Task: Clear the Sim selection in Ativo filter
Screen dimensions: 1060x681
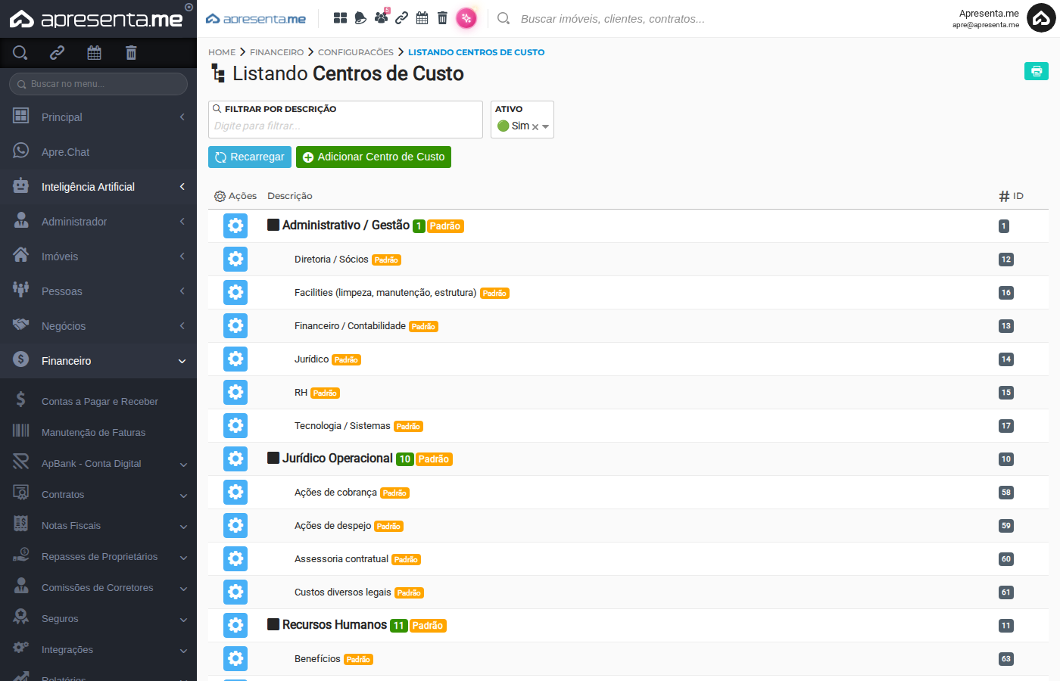Action: [535, 127]
